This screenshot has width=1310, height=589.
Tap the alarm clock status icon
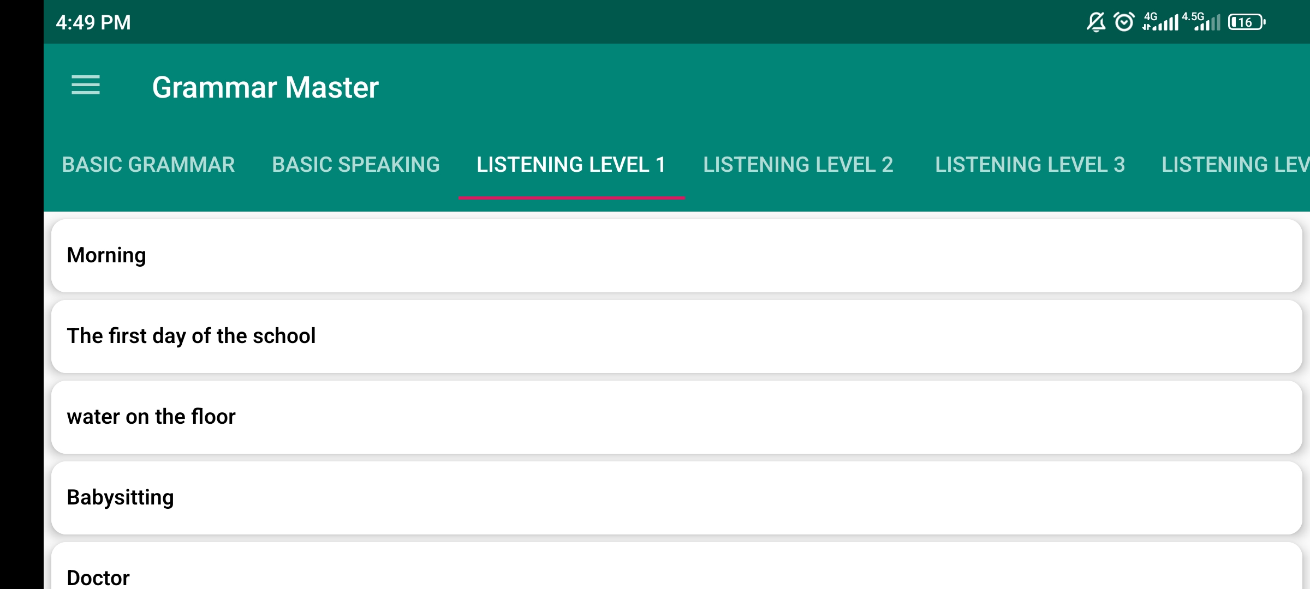(1124, 22)
